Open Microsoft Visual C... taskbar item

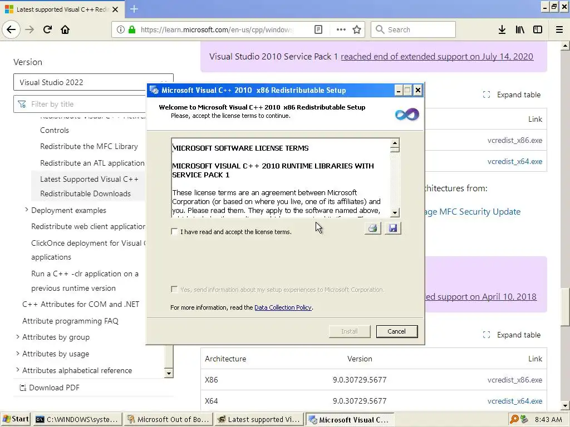tap(350, 419)
